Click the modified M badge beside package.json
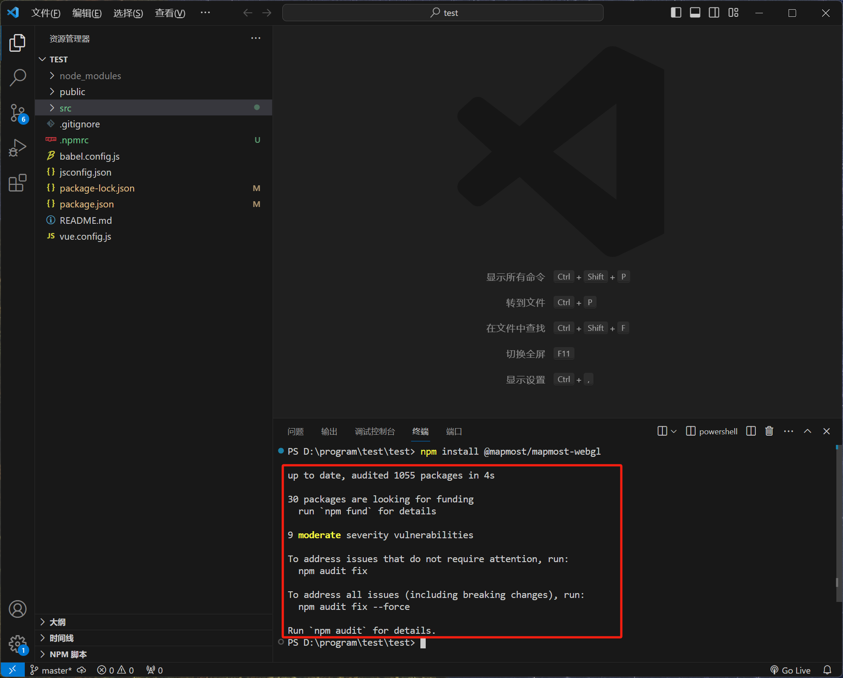 tap(257, 204)
